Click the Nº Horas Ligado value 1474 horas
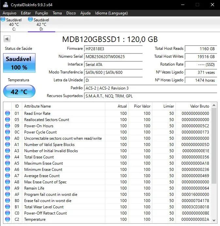This screenshot has width=220, height=226. tap(201, 80)
